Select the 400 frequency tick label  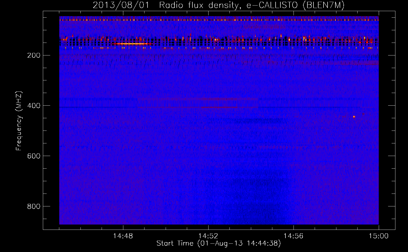[34, 106]
